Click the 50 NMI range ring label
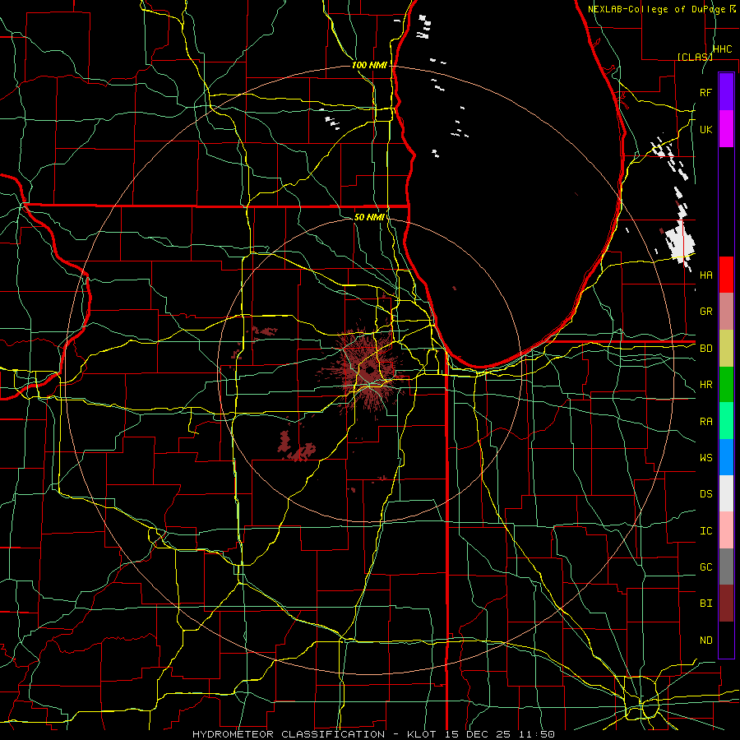Image resolution: width=740 pixels, height=740 pixels. coord(369,217)
